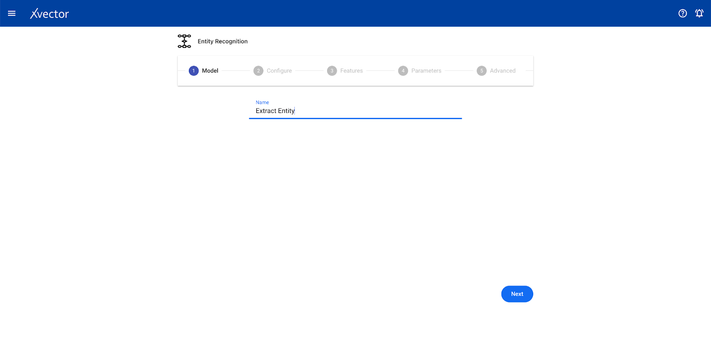Click the step 2 circle icon
Screen dimensions: 711x339
(x=258, y=71)
